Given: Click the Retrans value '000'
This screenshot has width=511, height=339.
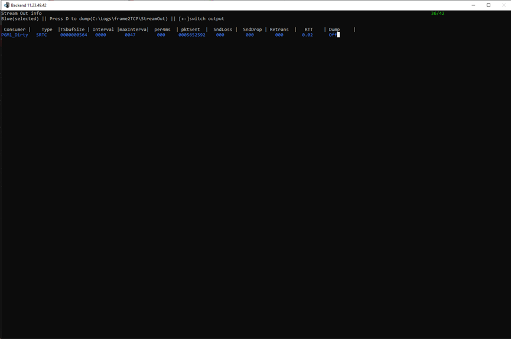Looking at the screenshot, I should 279,35.
